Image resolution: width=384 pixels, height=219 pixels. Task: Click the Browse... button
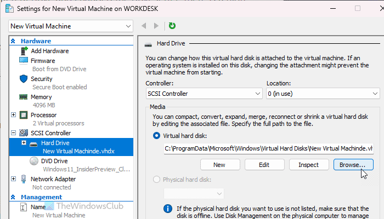pos(353,165)
